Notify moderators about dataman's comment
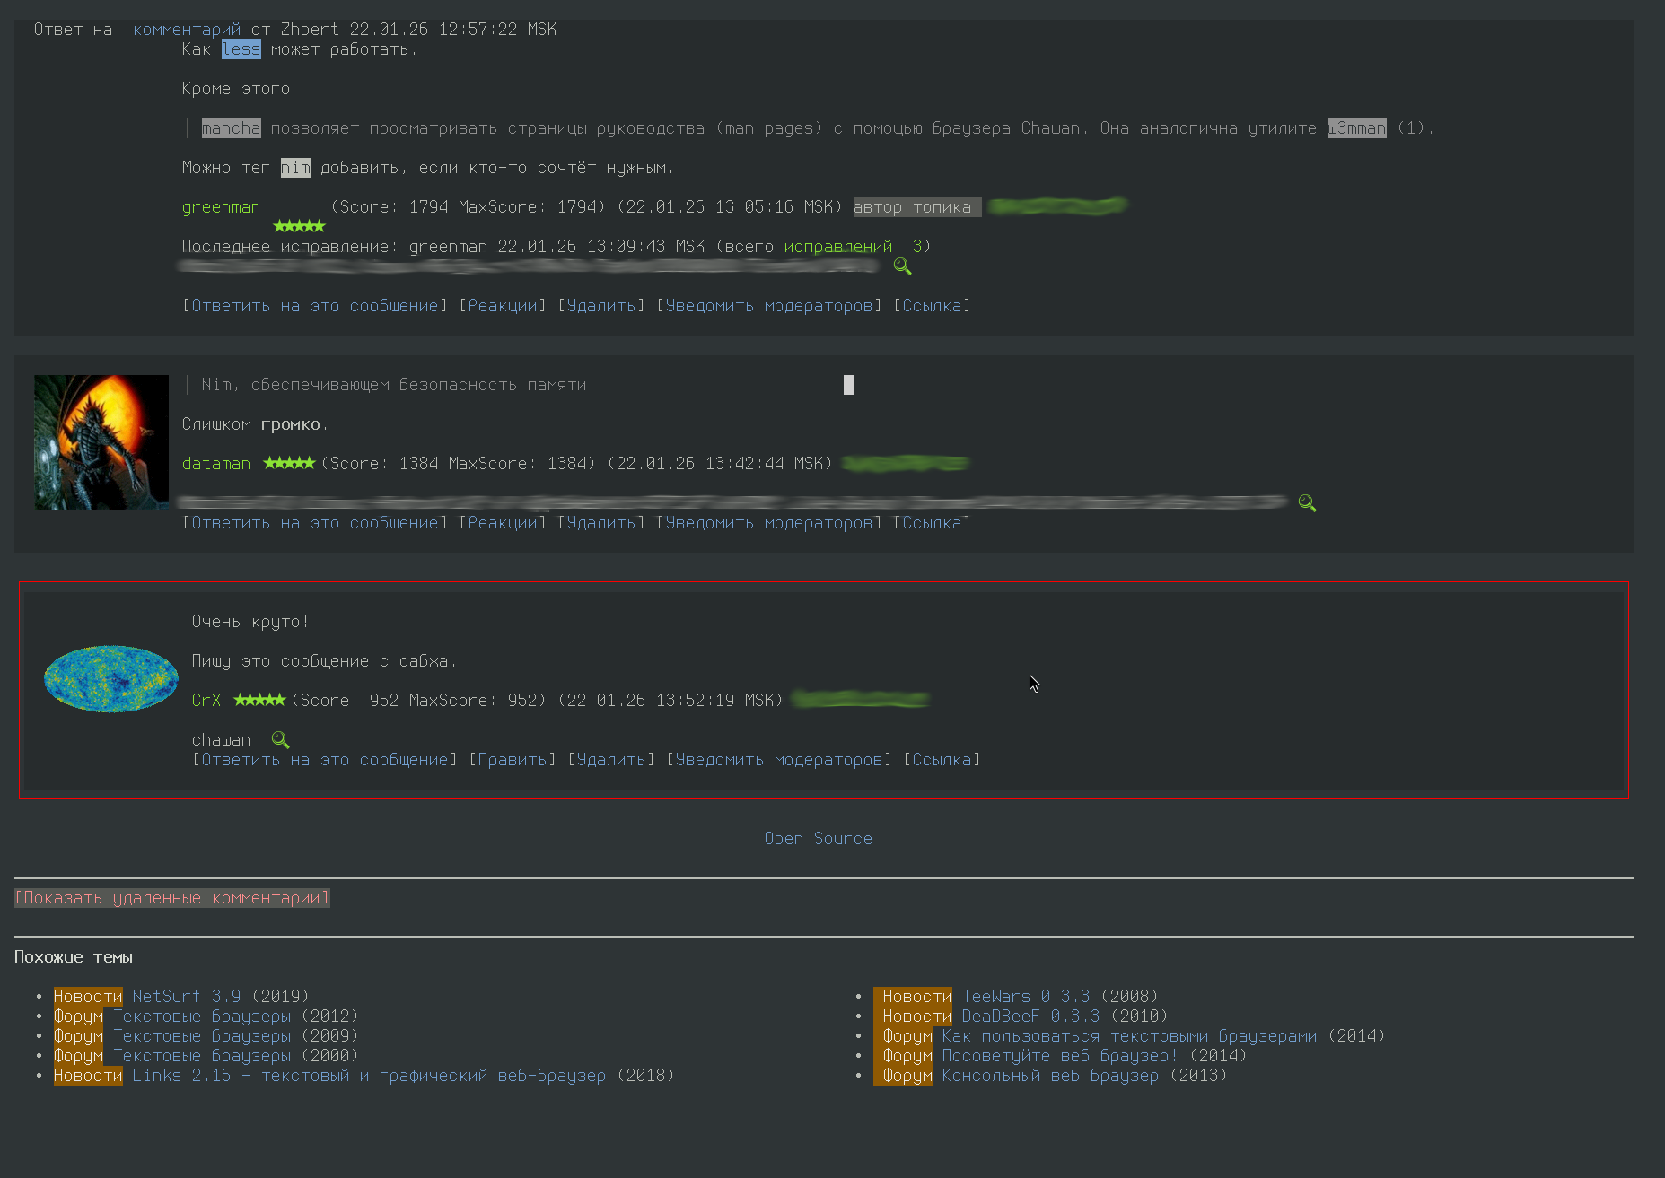 coord(768,523)
